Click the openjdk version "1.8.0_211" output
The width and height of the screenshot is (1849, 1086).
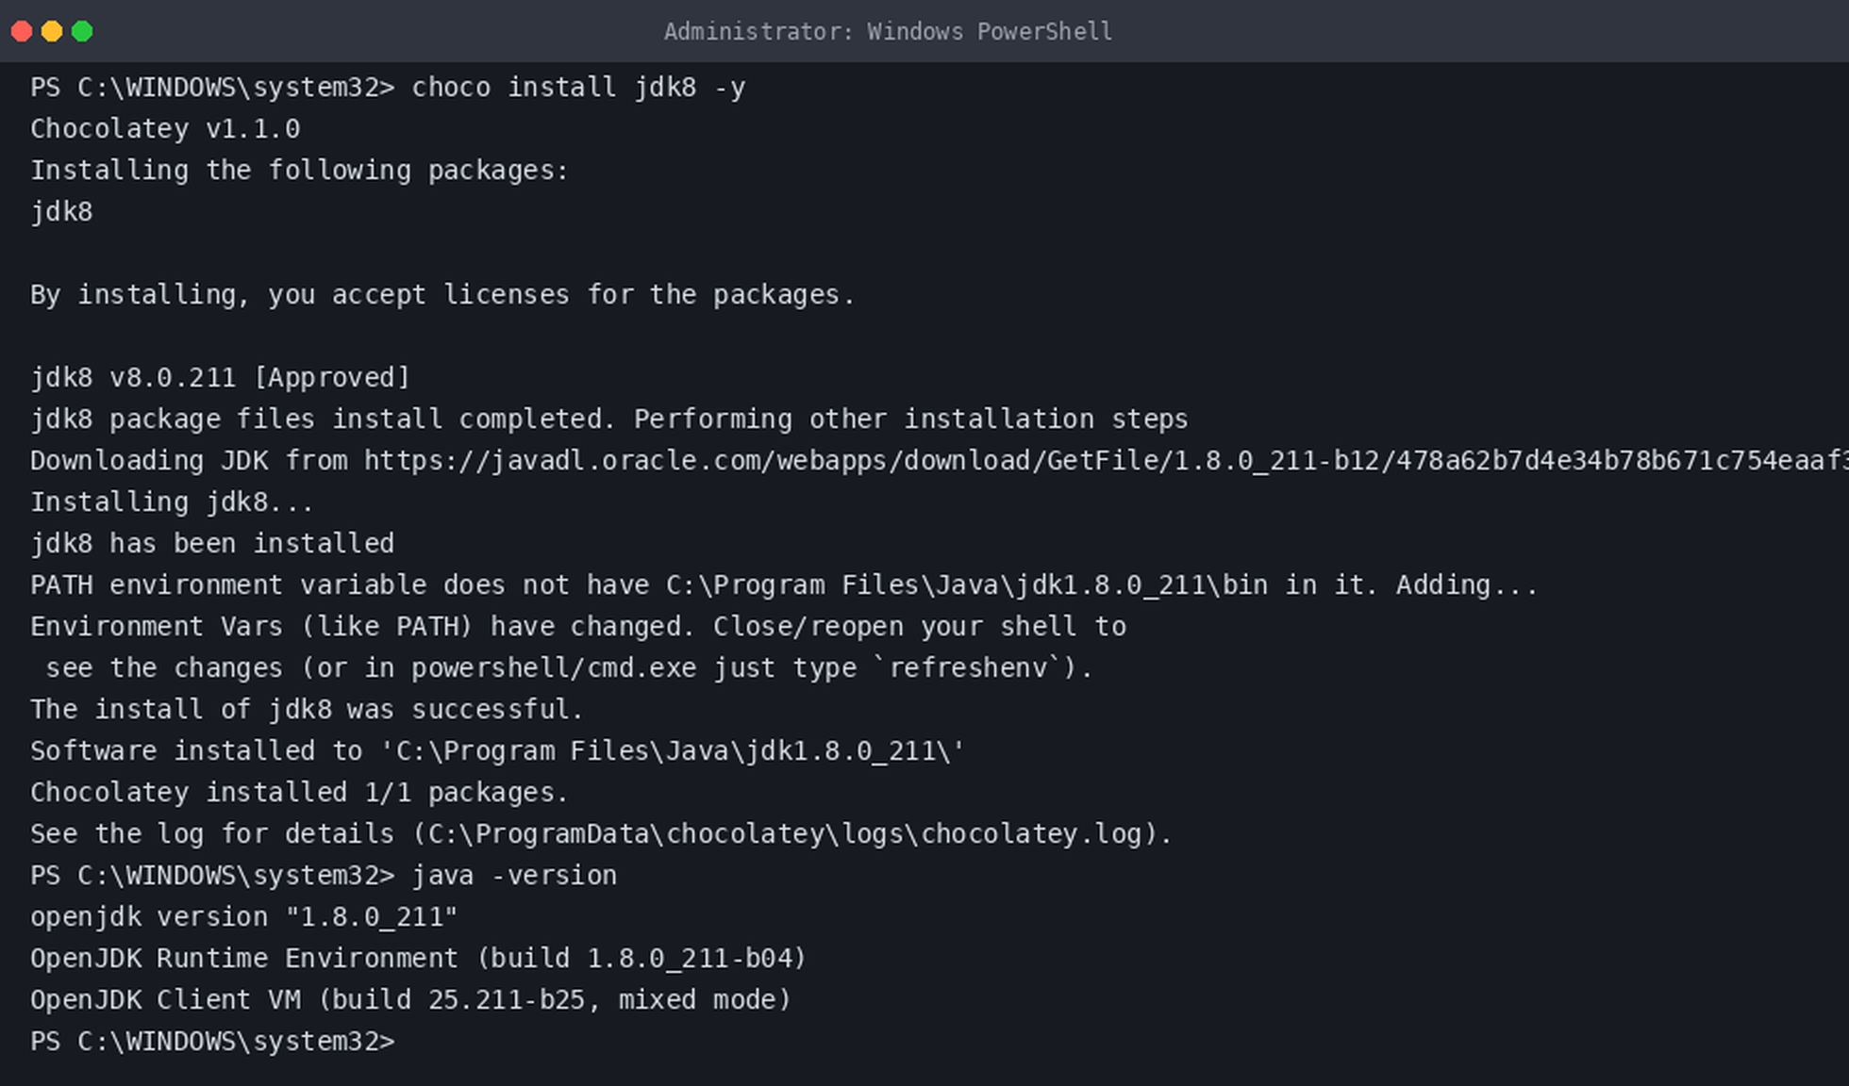244,917
